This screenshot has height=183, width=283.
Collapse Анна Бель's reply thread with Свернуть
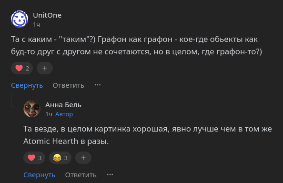(x=40, y=175)
